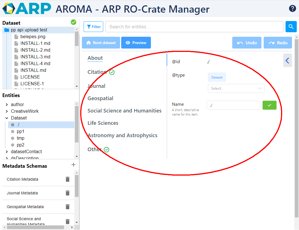Switch to the Life Sciences tab
The width and height of the screenshot is (299, 230).
coord(103,123)
